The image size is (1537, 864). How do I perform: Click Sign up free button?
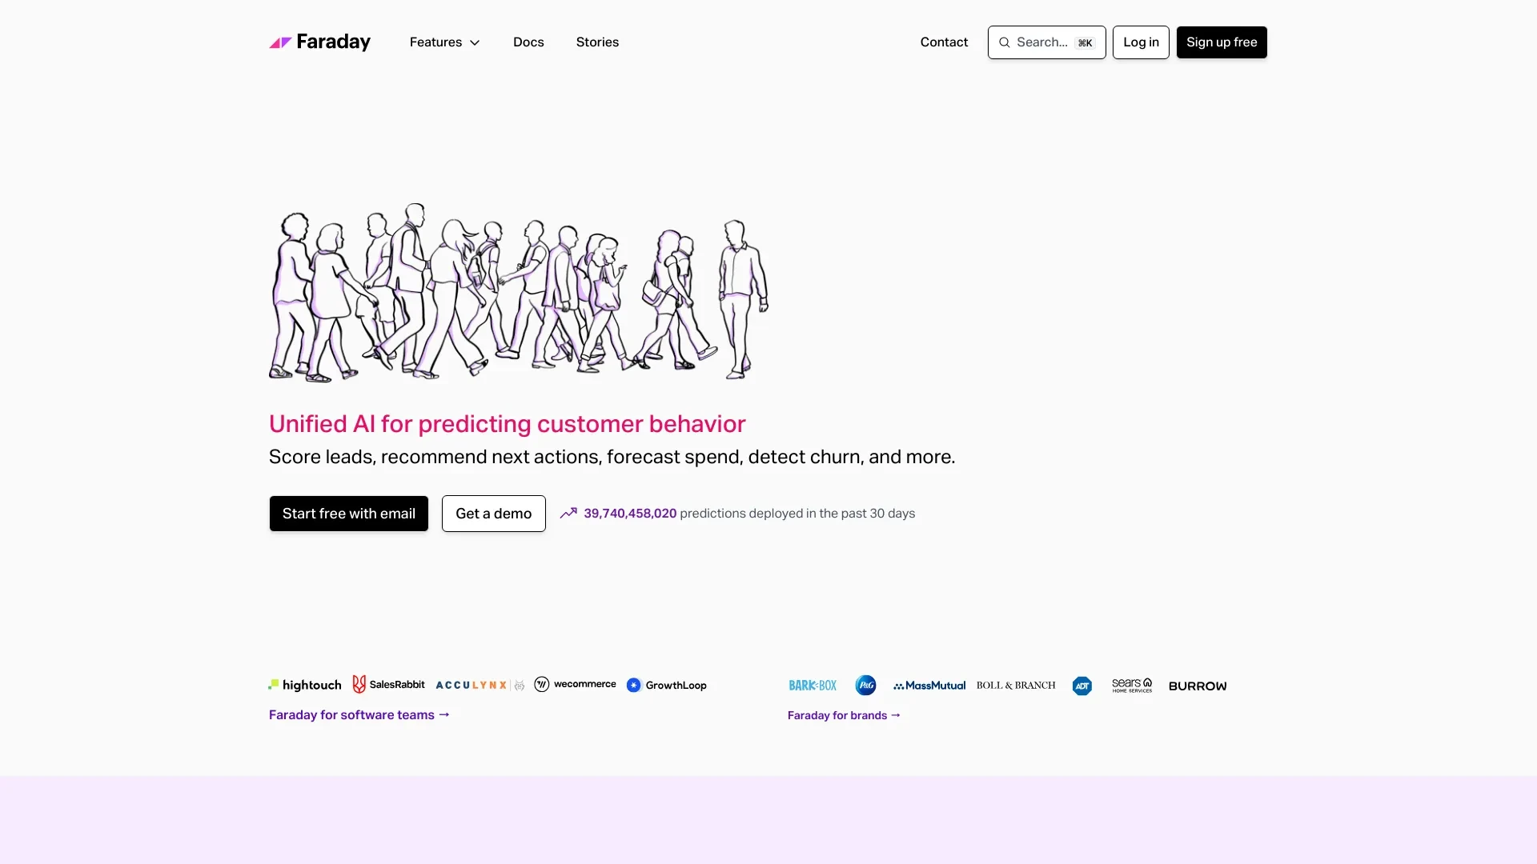coord(1222,42)
